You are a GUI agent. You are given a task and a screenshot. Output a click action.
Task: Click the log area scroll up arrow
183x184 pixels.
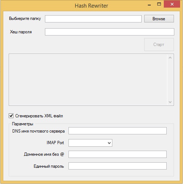(170, 58)
